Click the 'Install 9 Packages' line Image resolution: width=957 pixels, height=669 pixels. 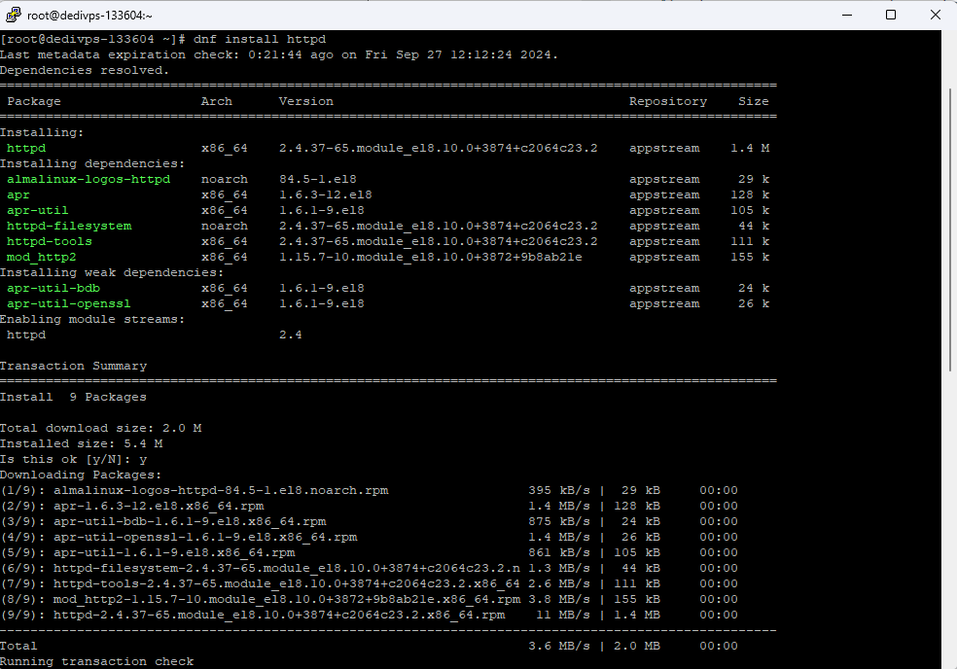click(x=73, y=397)
